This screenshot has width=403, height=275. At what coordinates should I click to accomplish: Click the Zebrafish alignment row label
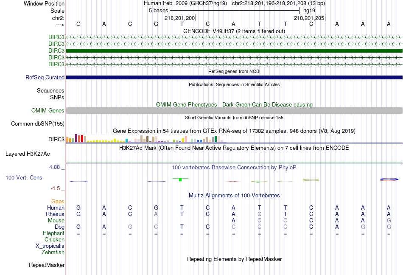point(53,253)
